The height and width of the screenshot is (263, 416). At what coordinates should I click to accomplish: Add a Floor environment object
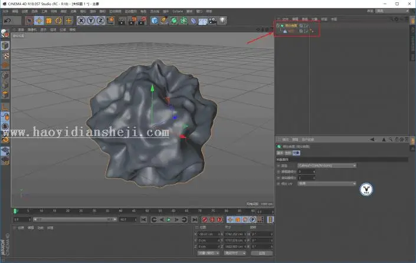point(203,21)
